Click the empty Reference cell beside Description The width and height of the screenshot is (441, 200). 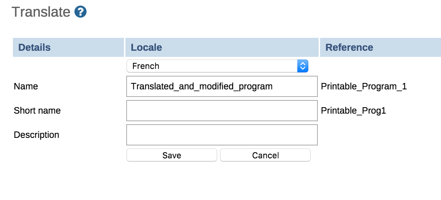pos(380,135)
